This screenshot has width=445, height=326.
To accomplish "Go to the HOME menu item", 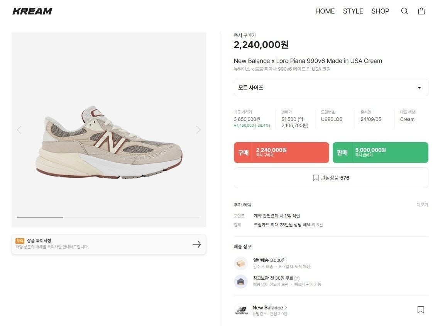I will [325, 11].
